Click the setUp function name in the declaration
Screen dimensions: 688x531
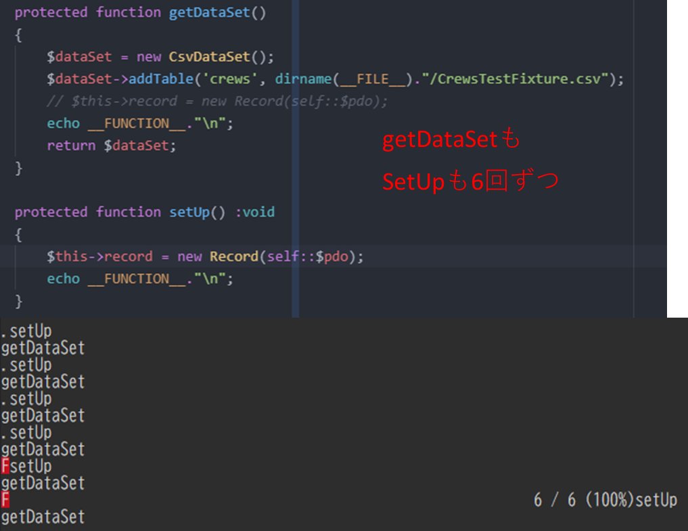pyautogui.click(x=189, y=212)
